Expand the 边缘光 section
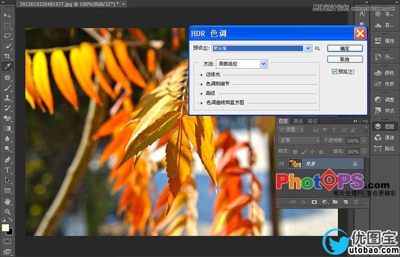 click(201, 75)
